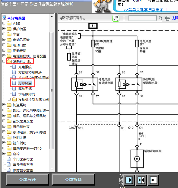Viewport: 178px width, 188px height.
Task: Click the center-split view control button
Action: click(x=141, y=180)
